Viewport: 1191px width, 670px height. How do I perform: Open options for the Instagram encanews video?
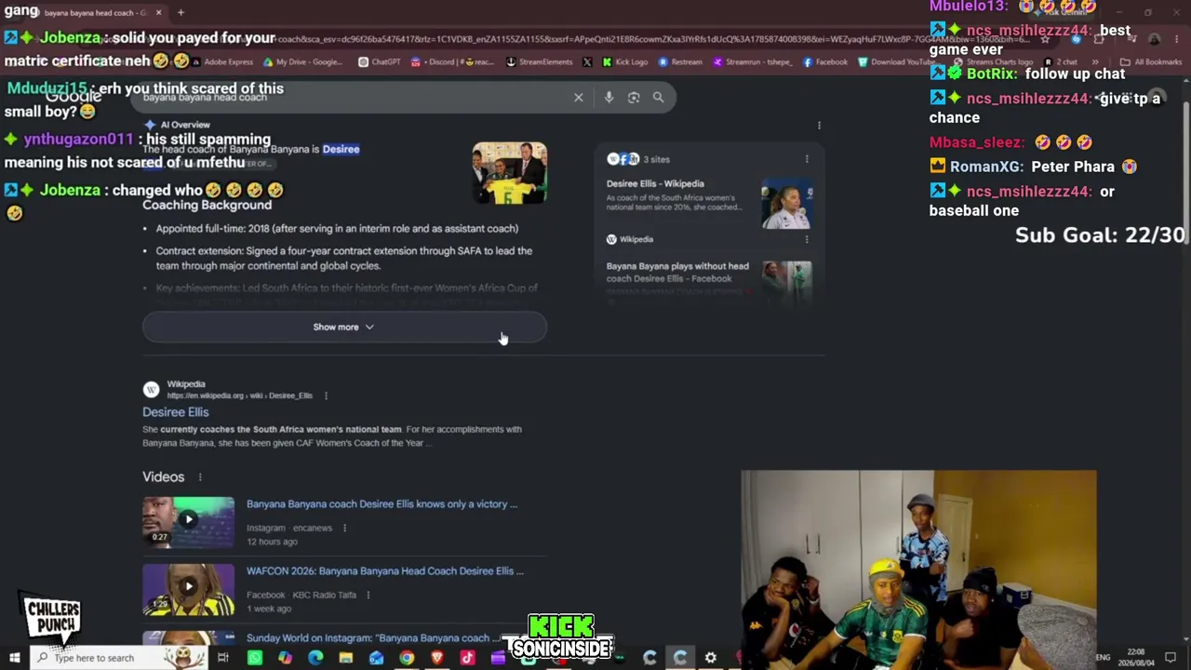click(x=344, y=528)
